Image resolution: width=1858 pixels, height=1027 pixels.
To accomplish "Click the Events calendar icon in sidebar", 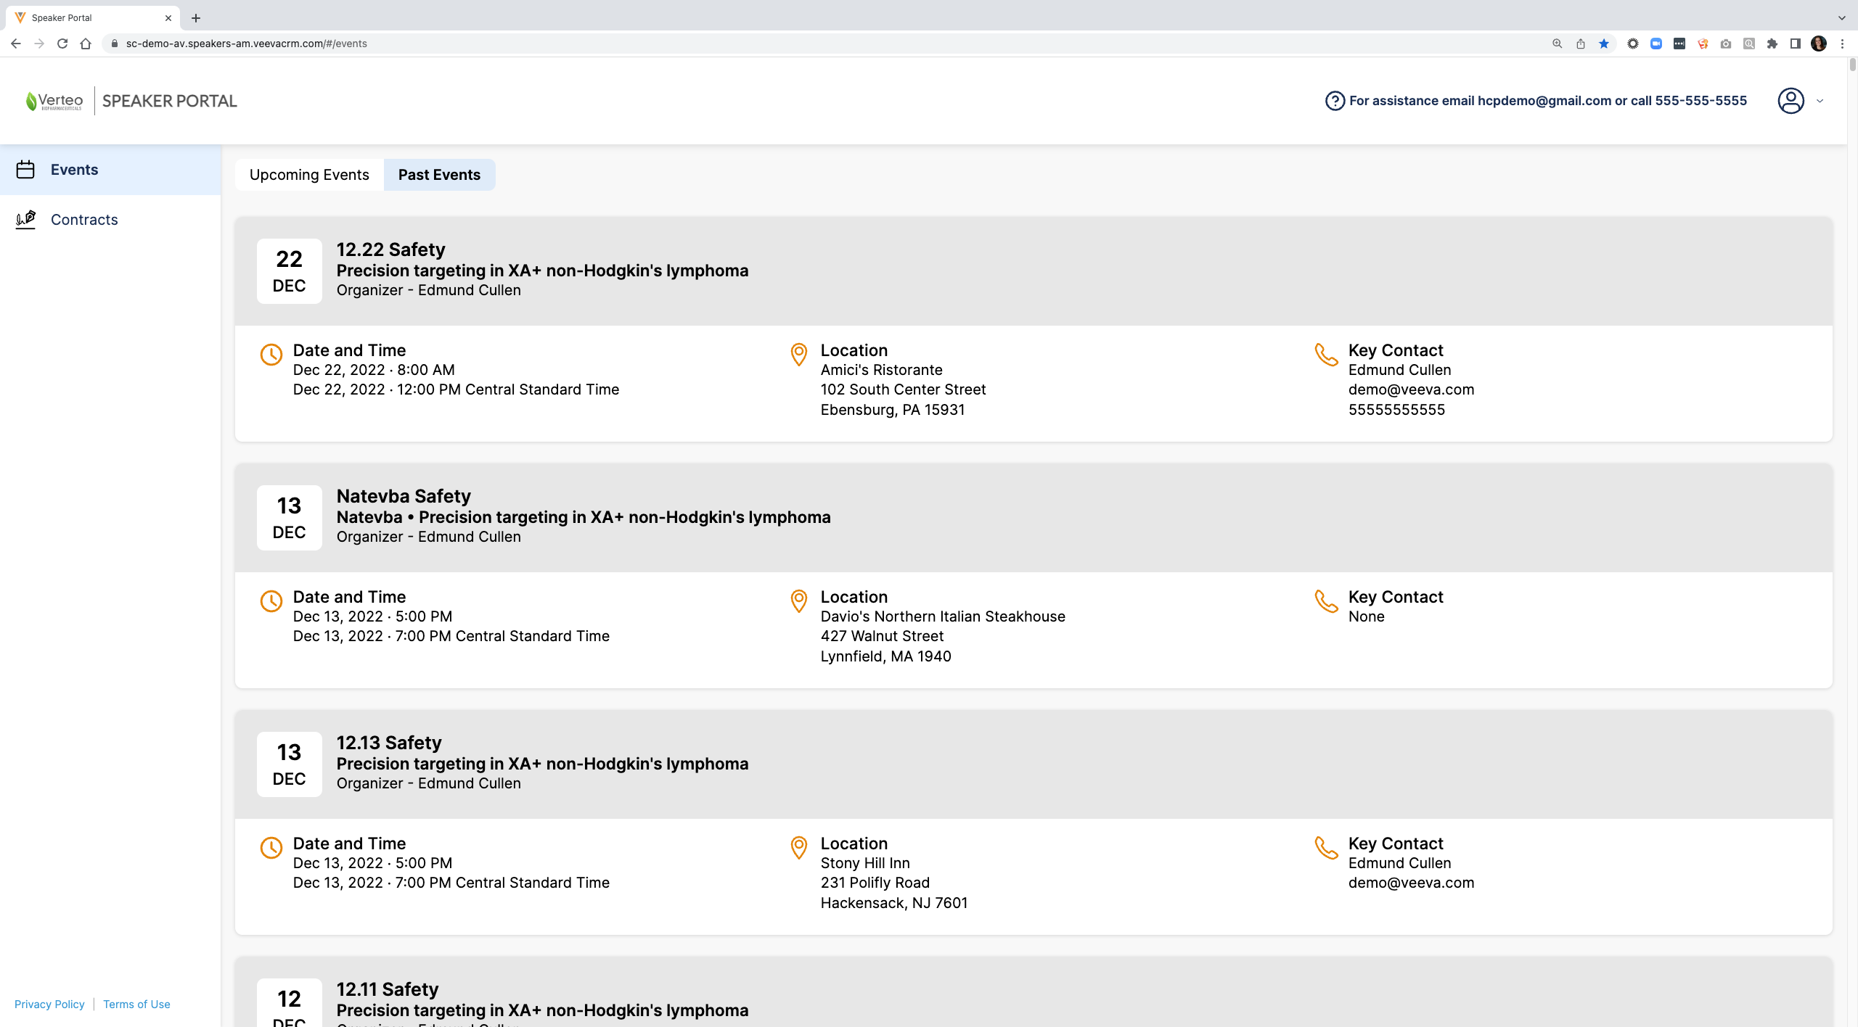I will point(25,170).
